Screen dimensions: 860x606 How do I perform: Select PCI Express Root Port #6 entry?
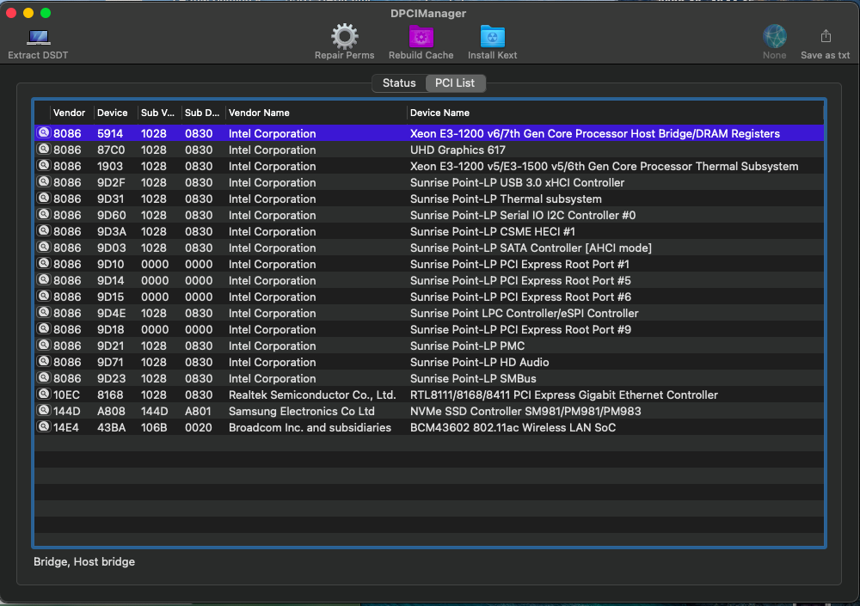coord(520,297)
